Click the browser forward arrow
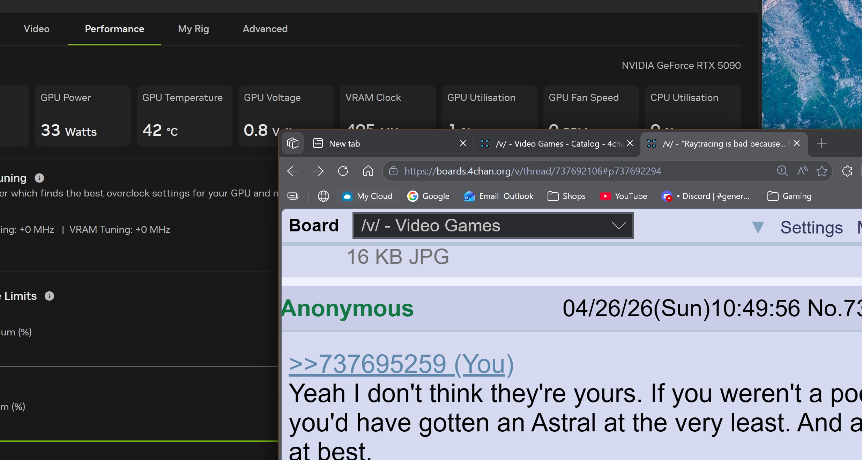This screenshot has width=862, height=460. pyautogui.click(x=318, y=171)
